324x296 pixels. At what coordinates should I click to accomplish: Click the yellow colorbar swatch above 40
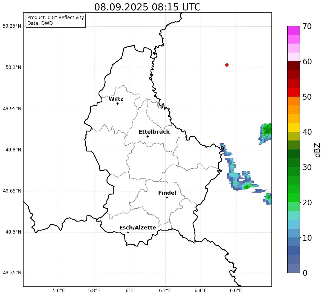pos(293,127)
